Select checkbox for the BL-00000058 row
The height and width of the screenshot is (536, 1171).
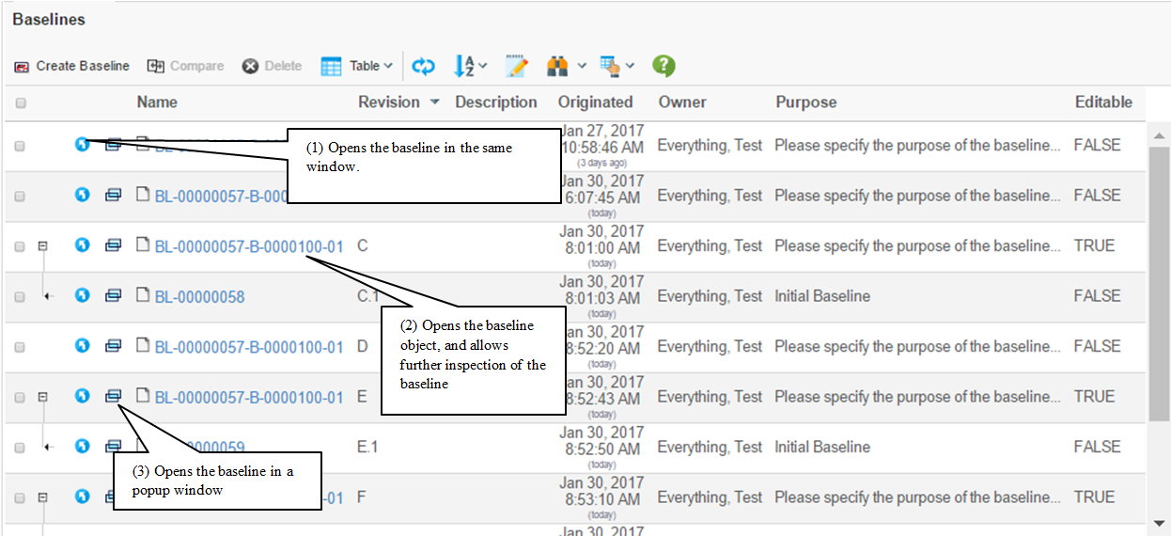coord(21,297)
